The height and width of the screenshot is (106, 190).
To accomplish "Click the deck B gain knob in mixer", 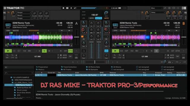I will pos(106,23).
